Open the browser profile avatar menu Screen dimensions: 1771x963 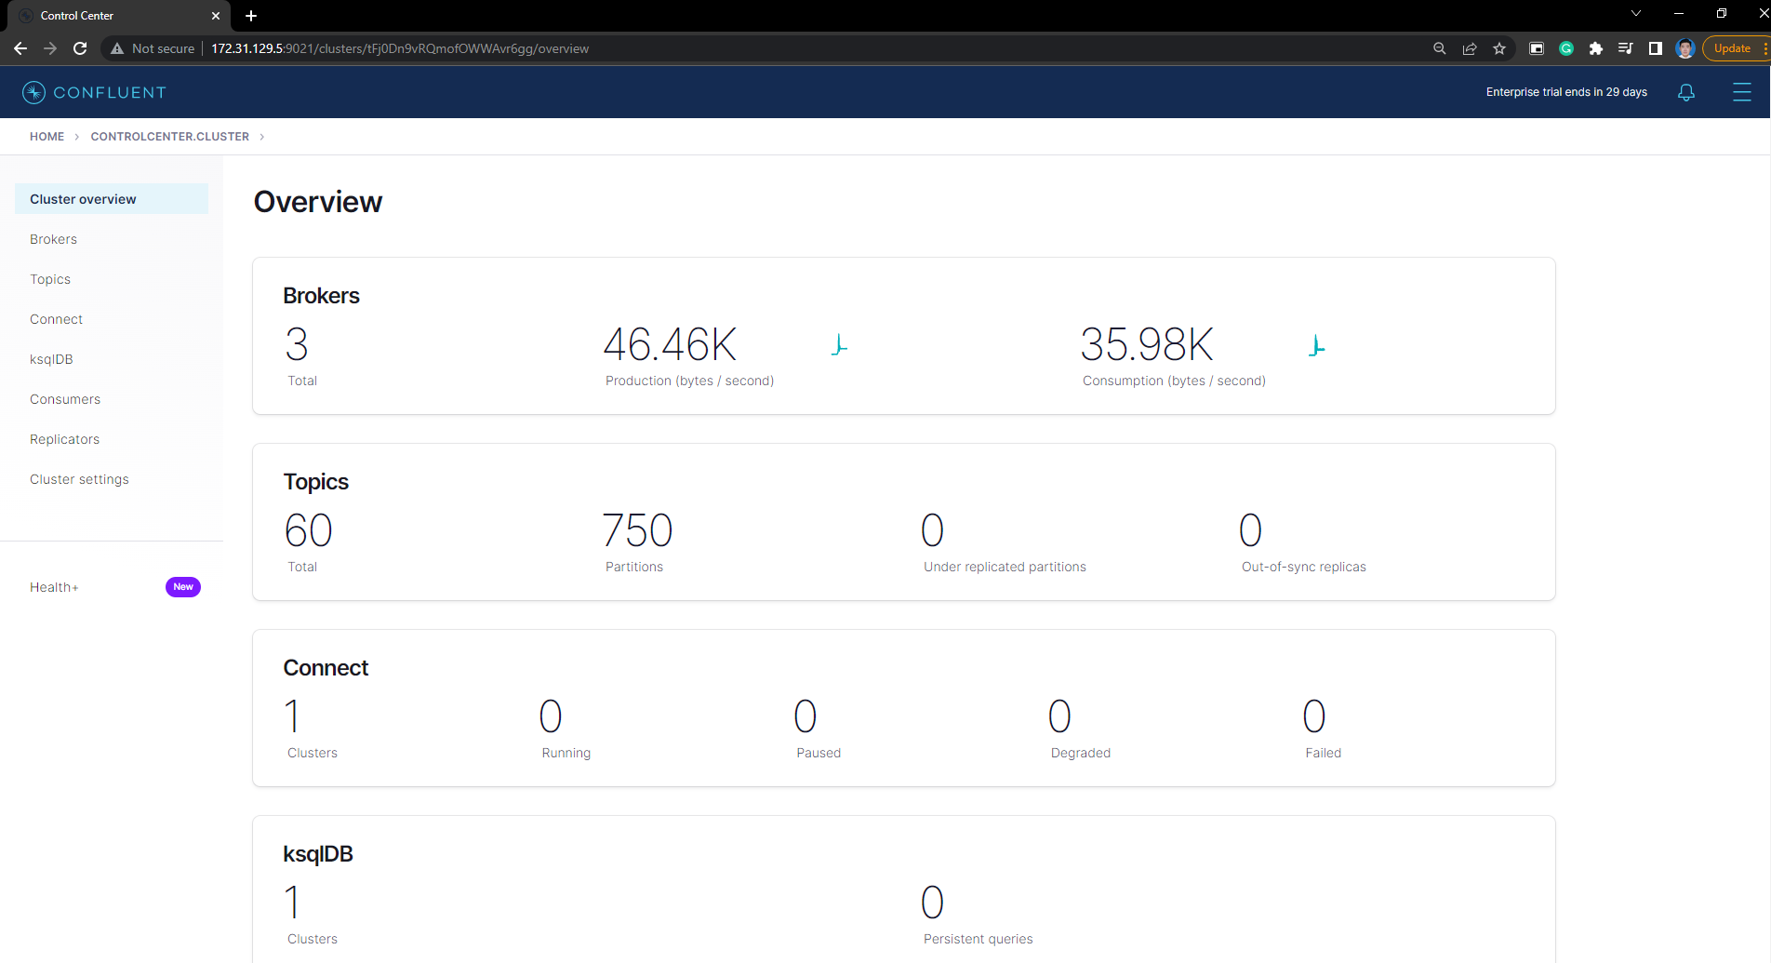pos(1685,48)
